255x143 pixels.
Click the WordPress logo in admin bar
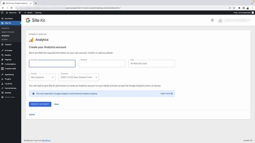pyautogui.click(x=2, y=13)
